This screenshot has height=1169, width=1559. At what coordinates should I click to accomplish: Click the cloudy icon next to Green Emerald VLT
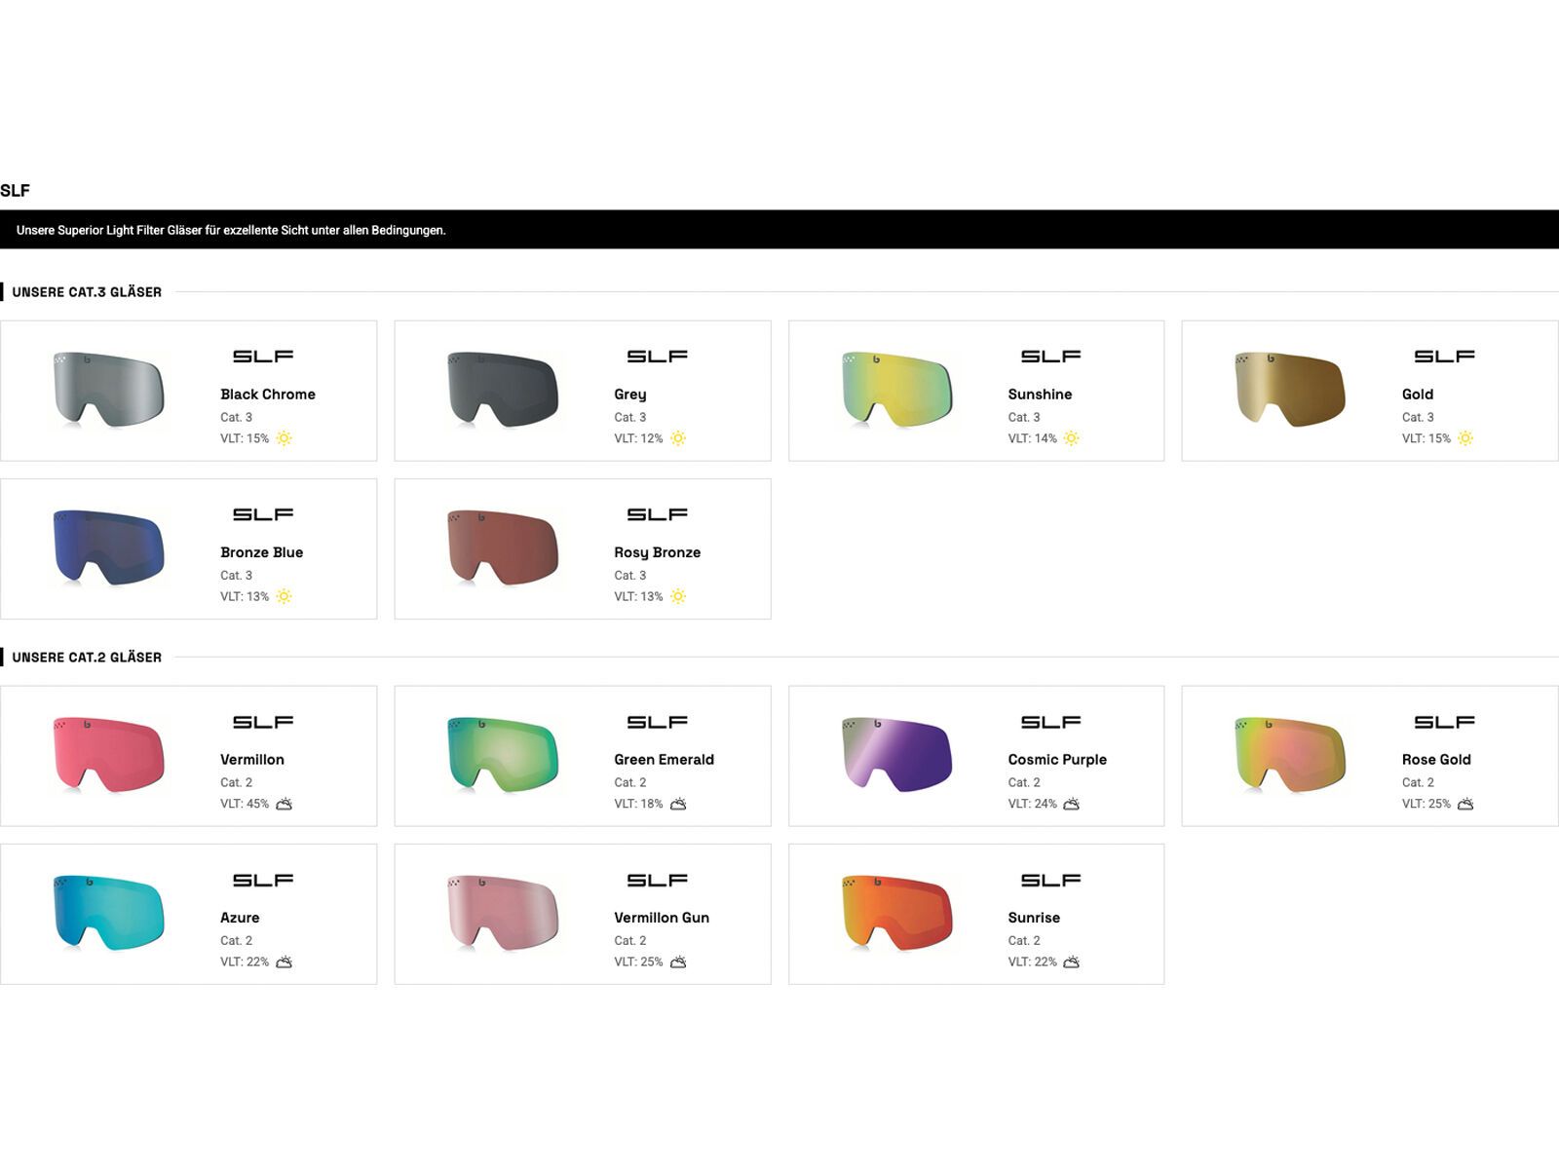[678, 804]
